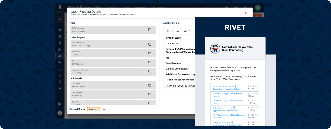Open the map pin icon in sidebar
Image resolution: width=331 pixels, height=129 pixels.
coord(60,43)
